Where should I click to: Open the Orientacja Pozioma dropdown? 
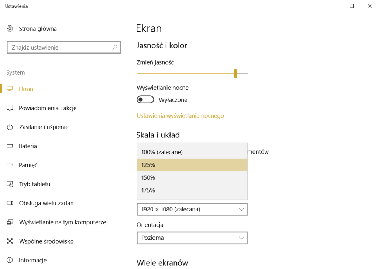click(x=192, y=238)
